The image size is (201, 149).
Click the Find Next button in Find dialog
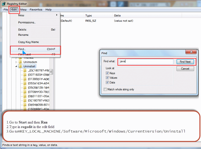[x=185, y=62]
